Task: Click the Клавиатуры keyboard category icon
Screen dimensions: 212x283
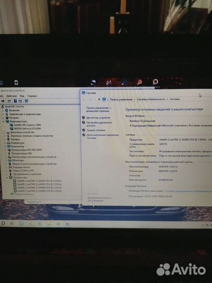Action: (8, 143)
